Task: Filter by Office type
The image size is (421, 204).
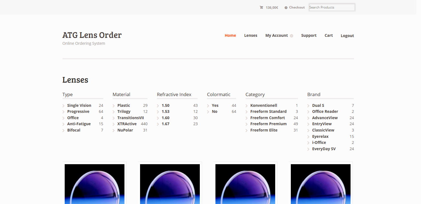Action: click(x=73, y=118)
